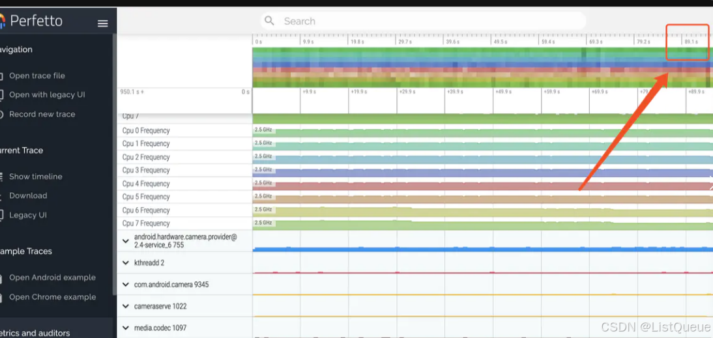Expand media.codec 1097 process group
The width and height of the screenshot is (713, 338).
point(126,328)
